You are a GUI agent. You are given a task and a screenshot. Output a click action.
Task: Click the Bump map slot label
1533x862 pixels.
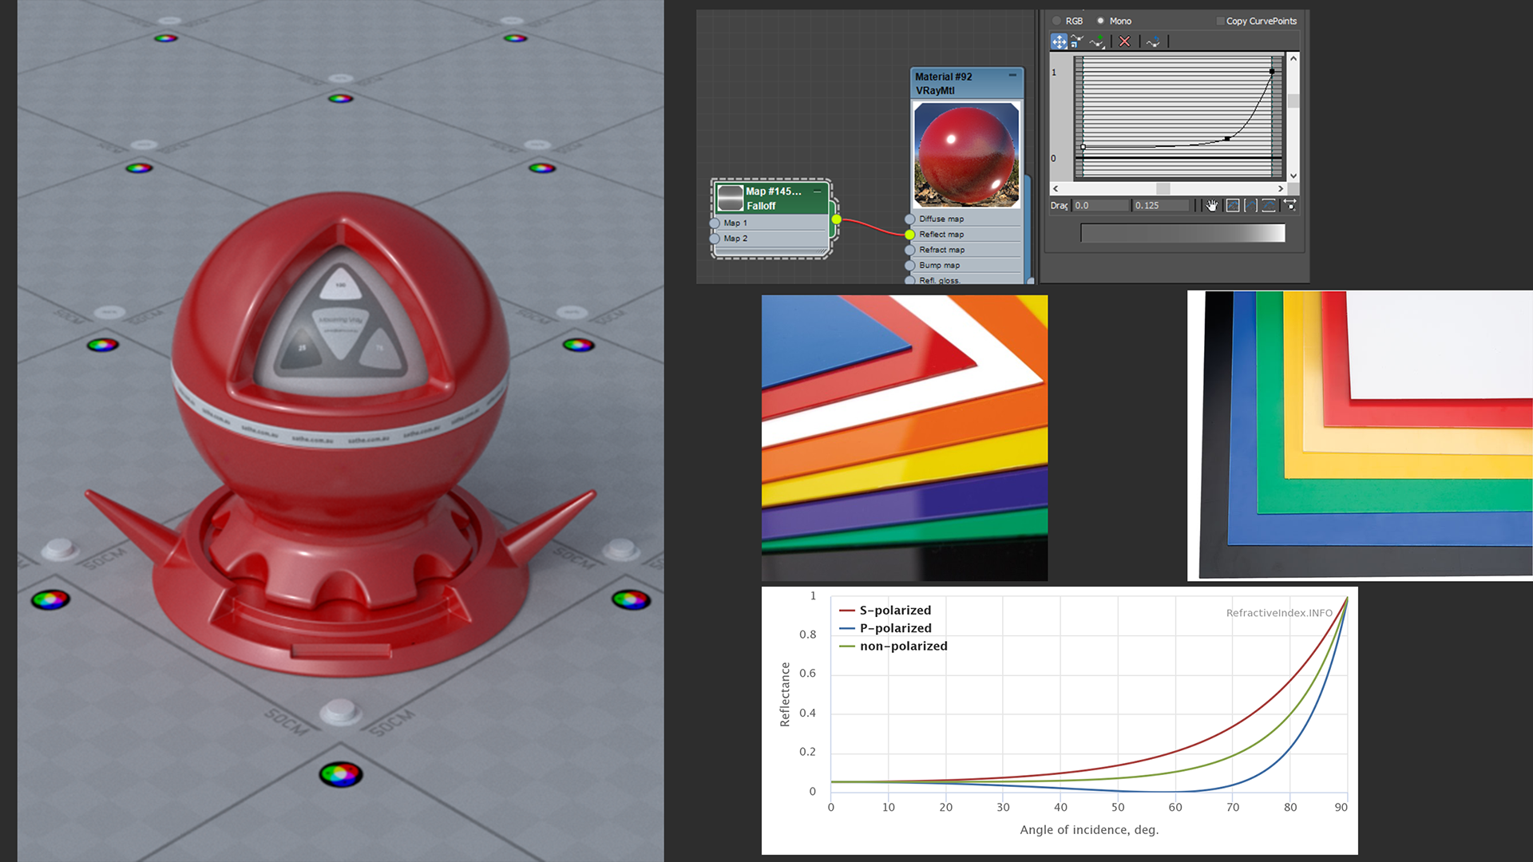pyautogui.click(x=940, y=266)
